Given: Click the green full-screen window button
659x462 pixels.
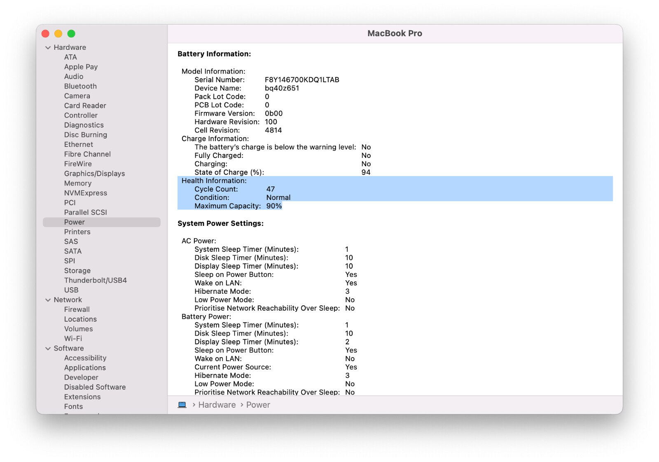Looking at the screenshot, I should [x=71, y=34].
